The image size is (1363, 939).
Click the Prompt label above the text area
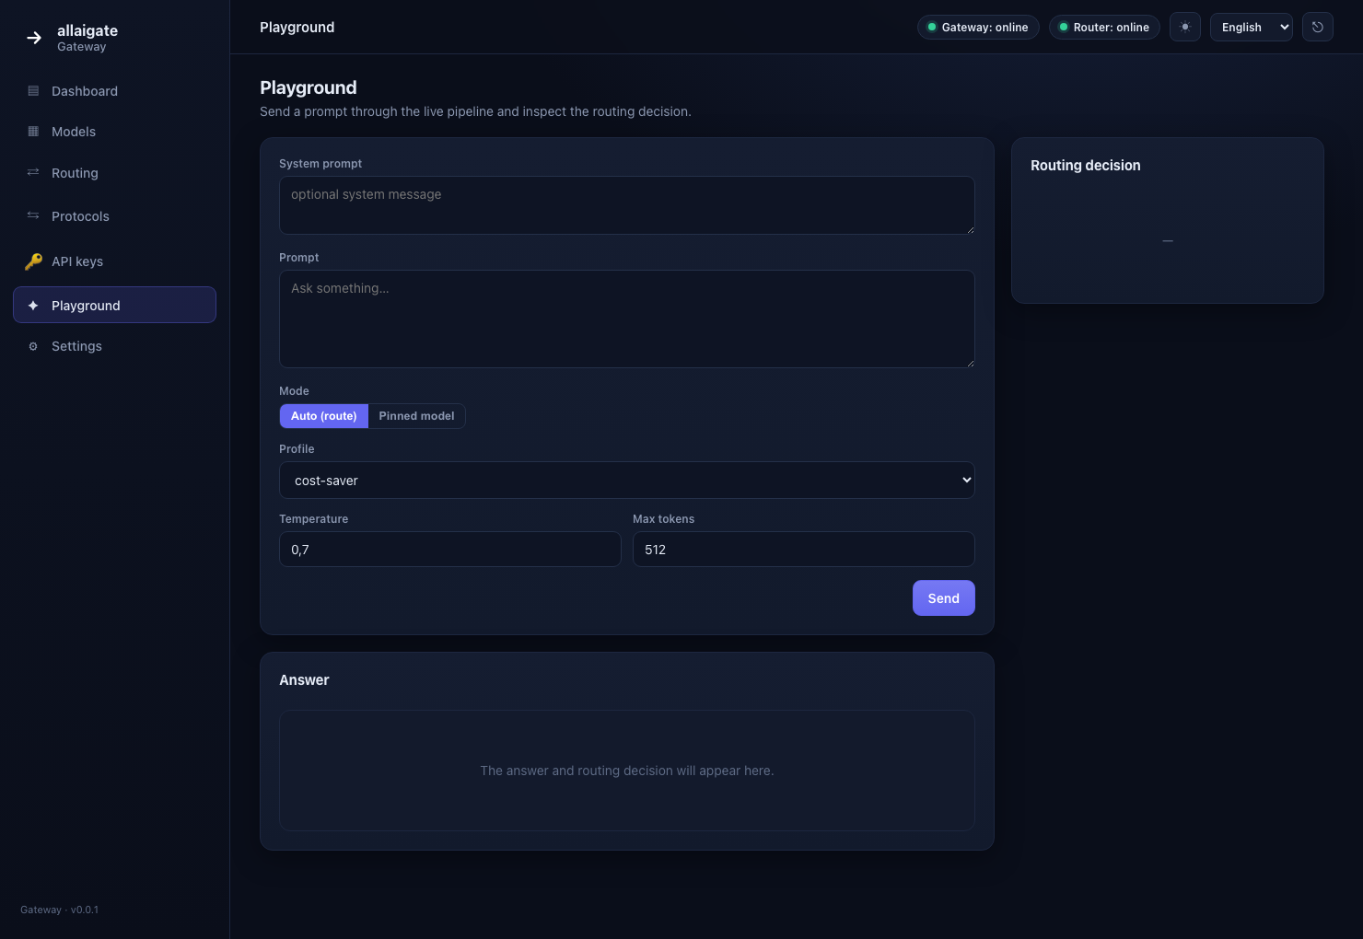point(298,258)
